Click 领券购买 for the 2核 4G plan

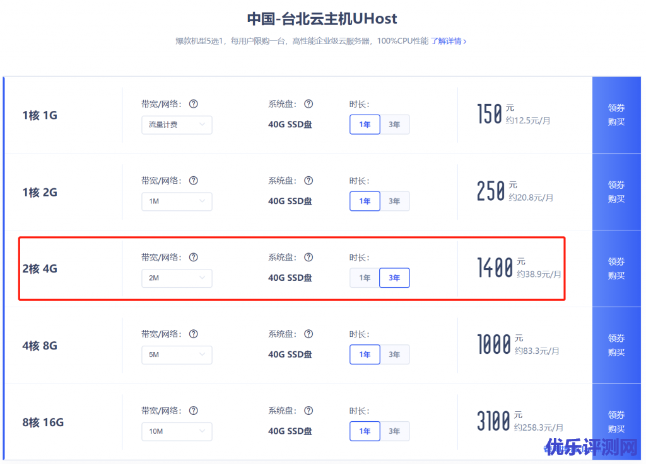click(616, 268)
